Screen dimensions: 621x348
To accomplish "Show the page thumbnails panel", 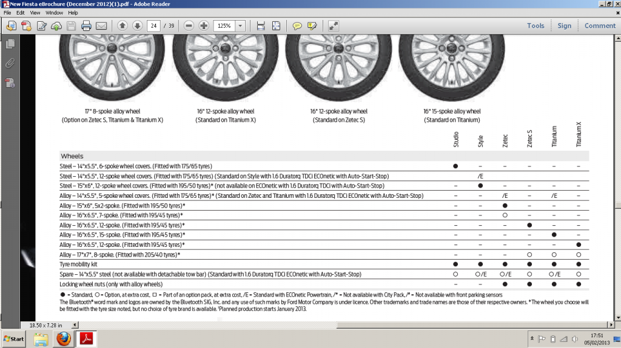I will pos(10,44).
